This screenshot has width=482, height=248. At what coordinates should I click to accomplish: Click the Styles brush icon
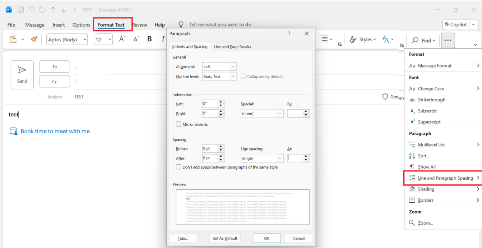(x=353, y=40)
